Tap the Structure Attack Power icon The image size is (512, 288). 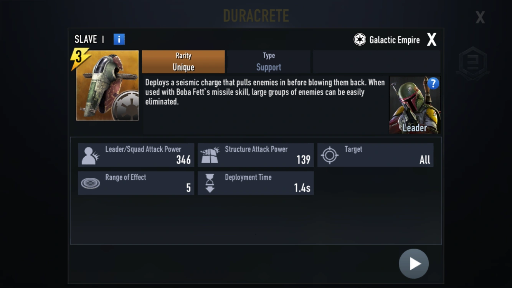210,155
